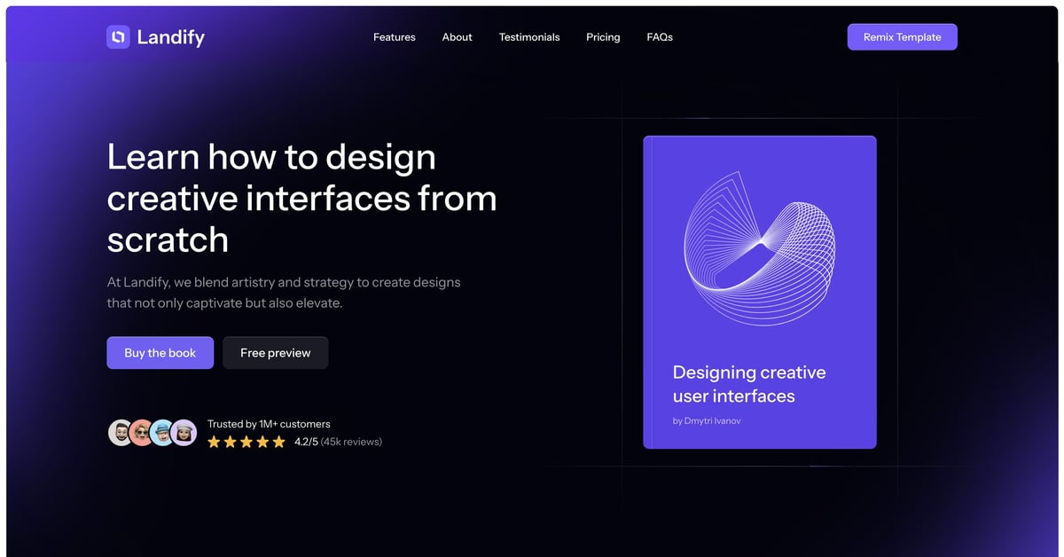The width and height of the screenshot is (1064, 557).
Task: Click the Landify brand name
Action: tap(171, 37)
